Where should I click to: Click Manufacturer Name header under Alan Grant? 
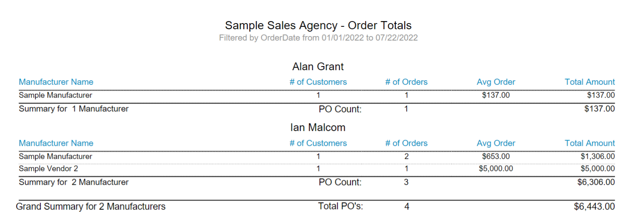56,82
